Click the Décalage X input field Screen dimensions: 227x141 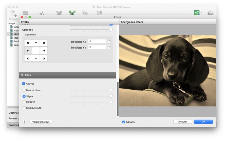click(97, 41)
